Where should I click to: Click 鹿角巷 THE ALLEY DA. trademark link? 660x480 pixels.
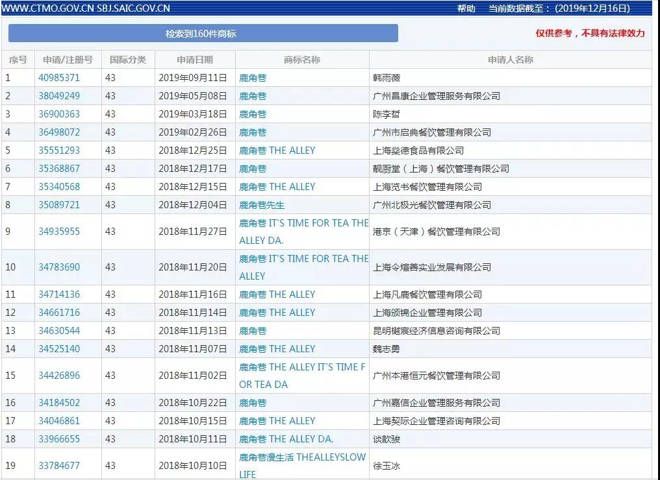click(x=286, y=439)
